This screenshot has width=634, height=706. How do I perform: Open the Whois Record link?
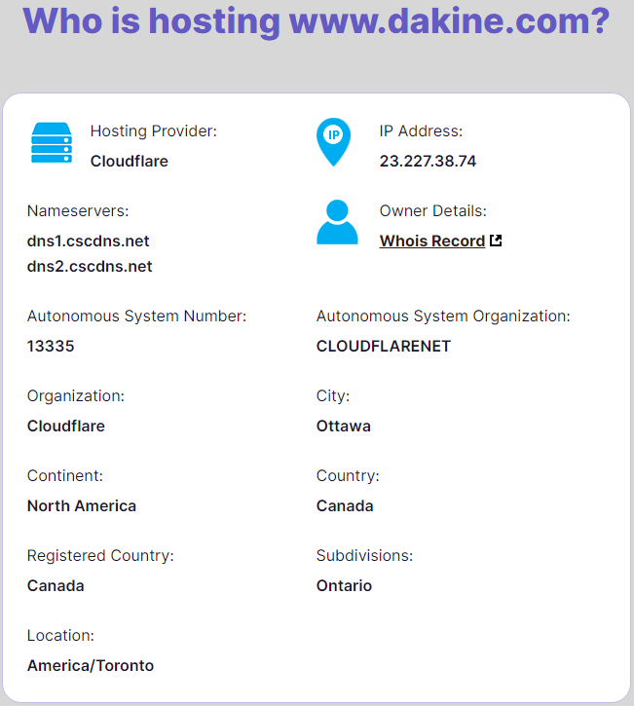click(432, 241)
